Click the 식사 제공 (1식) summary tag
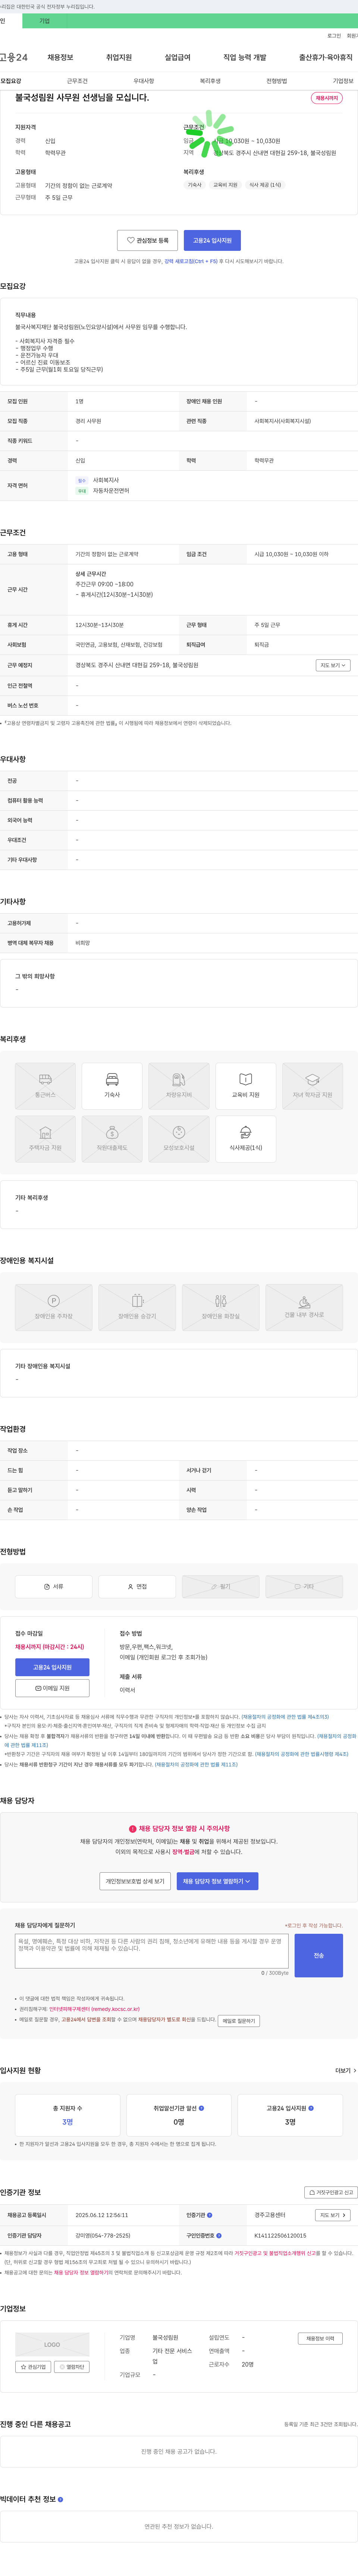This screenshot has width=358, height=2576. pyautogui.click(x=265, y=185)
